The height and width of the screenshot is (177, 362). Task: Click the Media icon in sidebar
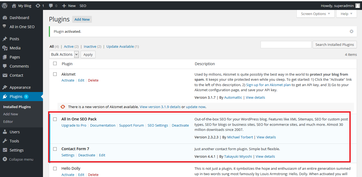click(5, 48)
